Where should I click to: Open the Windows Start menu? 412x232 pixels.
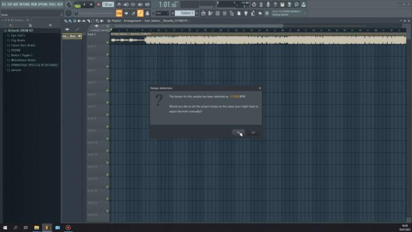(5, 227)
